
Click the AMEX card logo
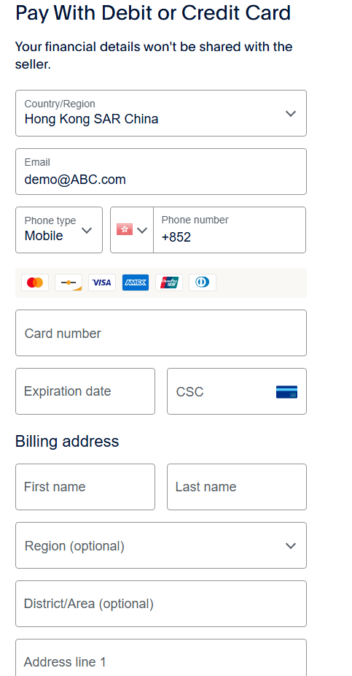[x=136, y=283]
